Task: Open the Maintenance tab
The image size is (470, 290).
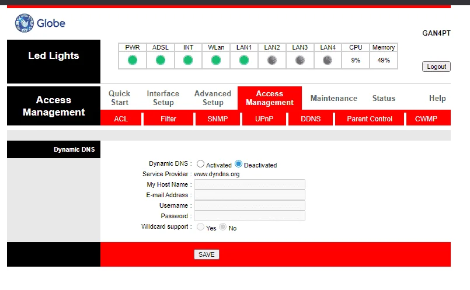Action: (x=333, y=98)
